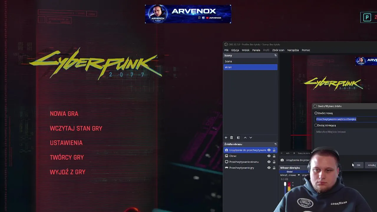The height and width of the screenshot is (212, 377).
Task: Select Mikrofon/Wejście liniowe existing source entry
Action: pos(331,132)
